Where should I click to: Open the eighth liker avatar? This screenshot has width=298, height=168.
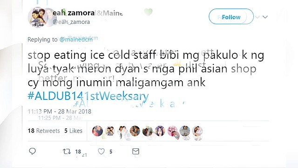coord(185,131)
